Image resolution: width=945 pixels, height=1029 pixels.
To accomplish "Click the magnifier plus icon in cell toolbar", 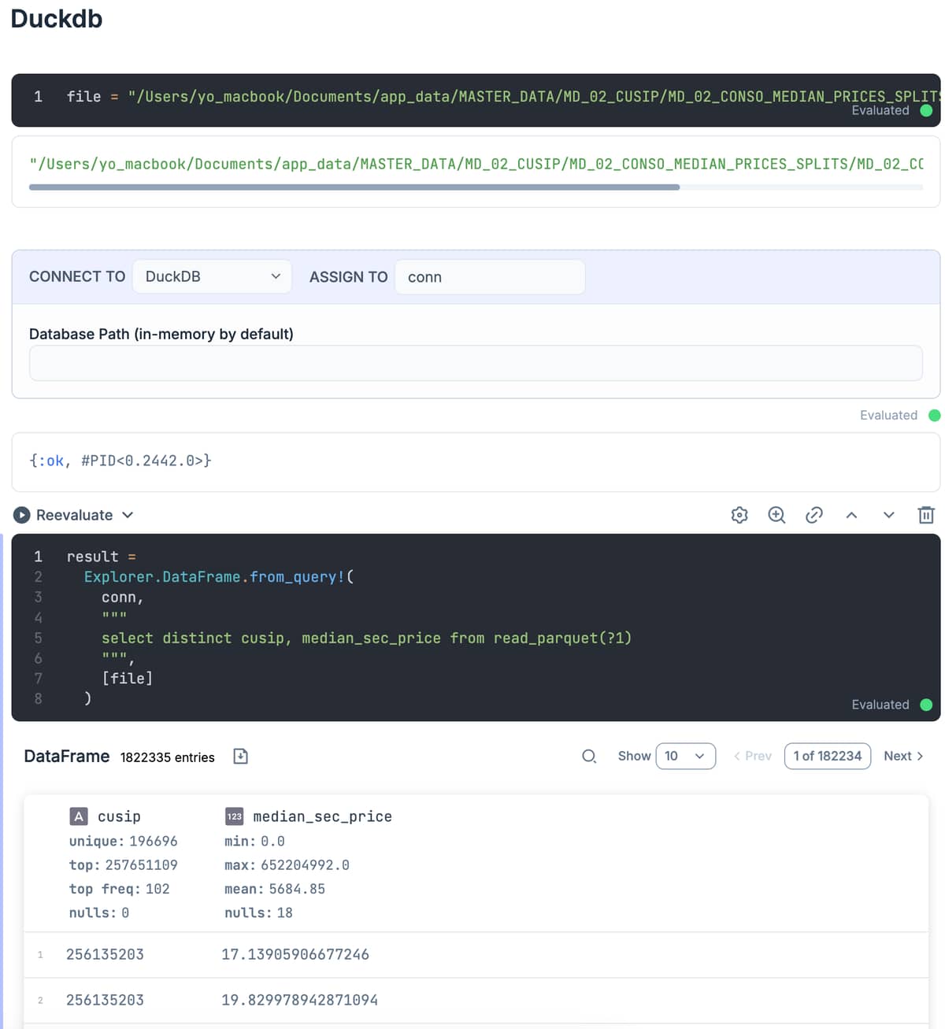I will tap(776, 515).
